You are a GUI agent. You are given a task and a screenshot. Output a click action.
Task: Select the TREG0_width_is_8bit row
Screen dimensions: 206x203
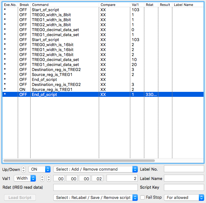tap(103, 15)
